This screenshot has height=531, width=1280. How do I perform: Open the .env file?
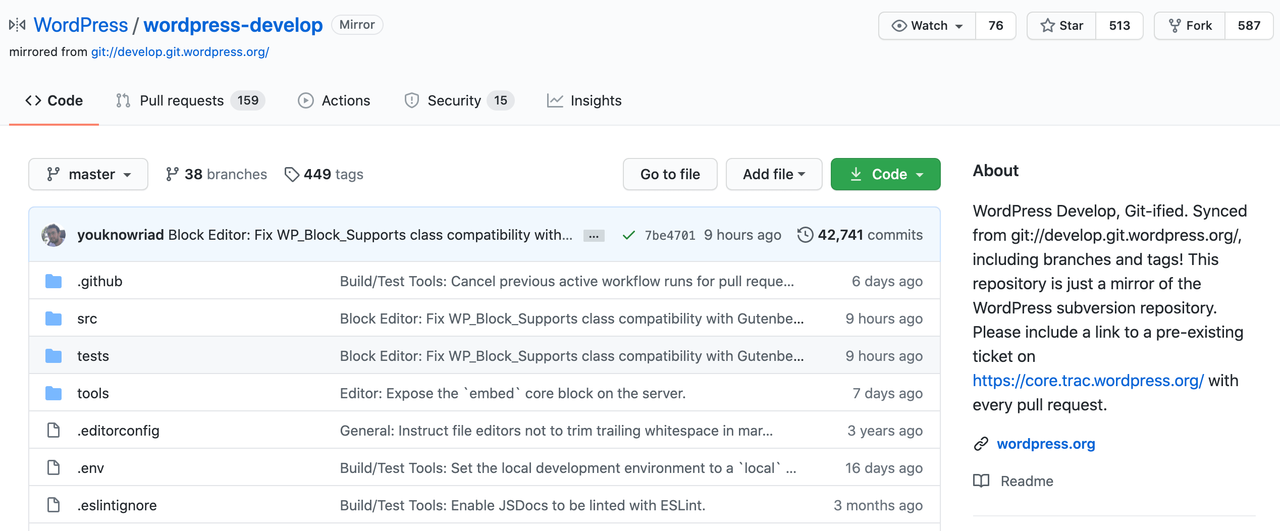[x=90, y=468]
